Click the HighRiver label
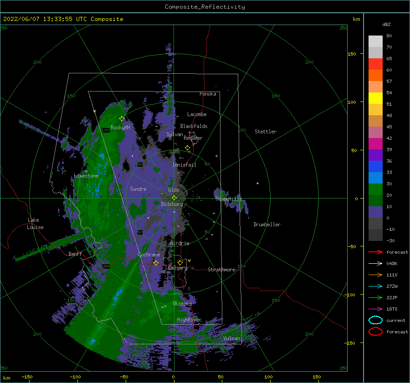This screenshot has height=383, width=410. [x=189, y=320]
